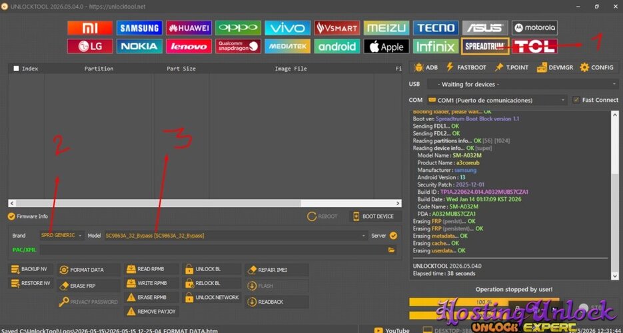
Task: Choose the Tecno brand tile
Action: 436,28
